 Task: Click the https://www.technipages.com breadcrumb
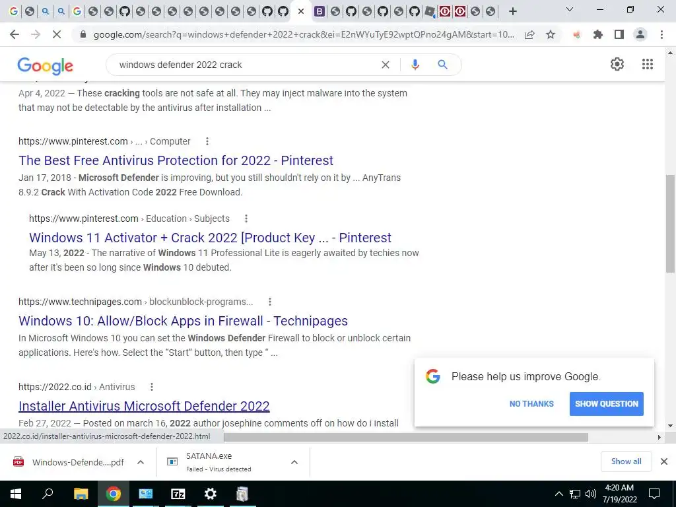pyautogui.click(x=136, y=302)
